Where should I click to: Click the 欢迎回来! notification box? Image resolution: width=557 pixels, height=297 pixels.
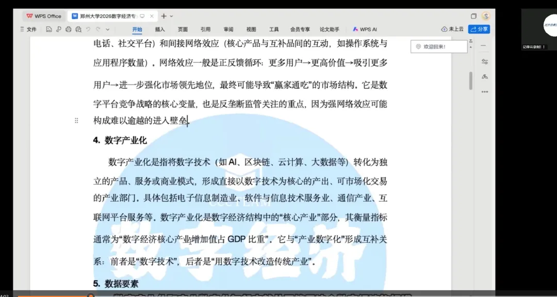tap(439, 46)
